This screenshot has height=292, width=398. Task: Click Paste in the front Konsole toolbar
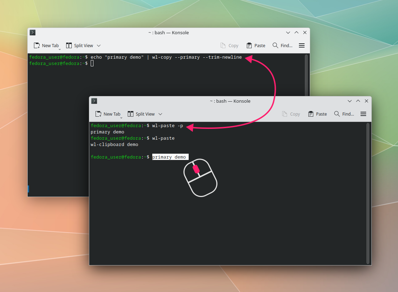click(x=317, y=114)
